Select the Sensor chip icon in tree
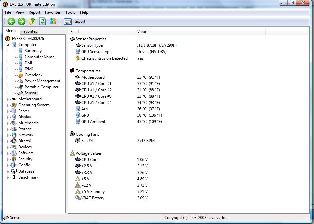This screenshot has height=224, width=314. coord(20,93)
